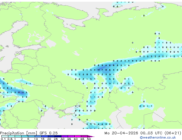This screenshot has height=140, width=182.
Task: Click the legend label '30'
Action: coord(62,139)
